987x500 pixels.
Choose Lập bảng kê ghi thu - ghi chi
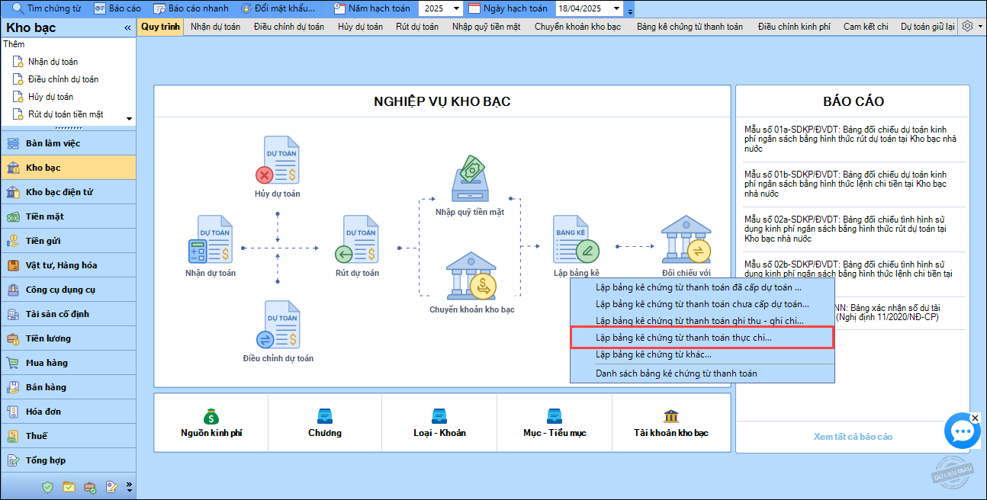(x=702, y=321)
